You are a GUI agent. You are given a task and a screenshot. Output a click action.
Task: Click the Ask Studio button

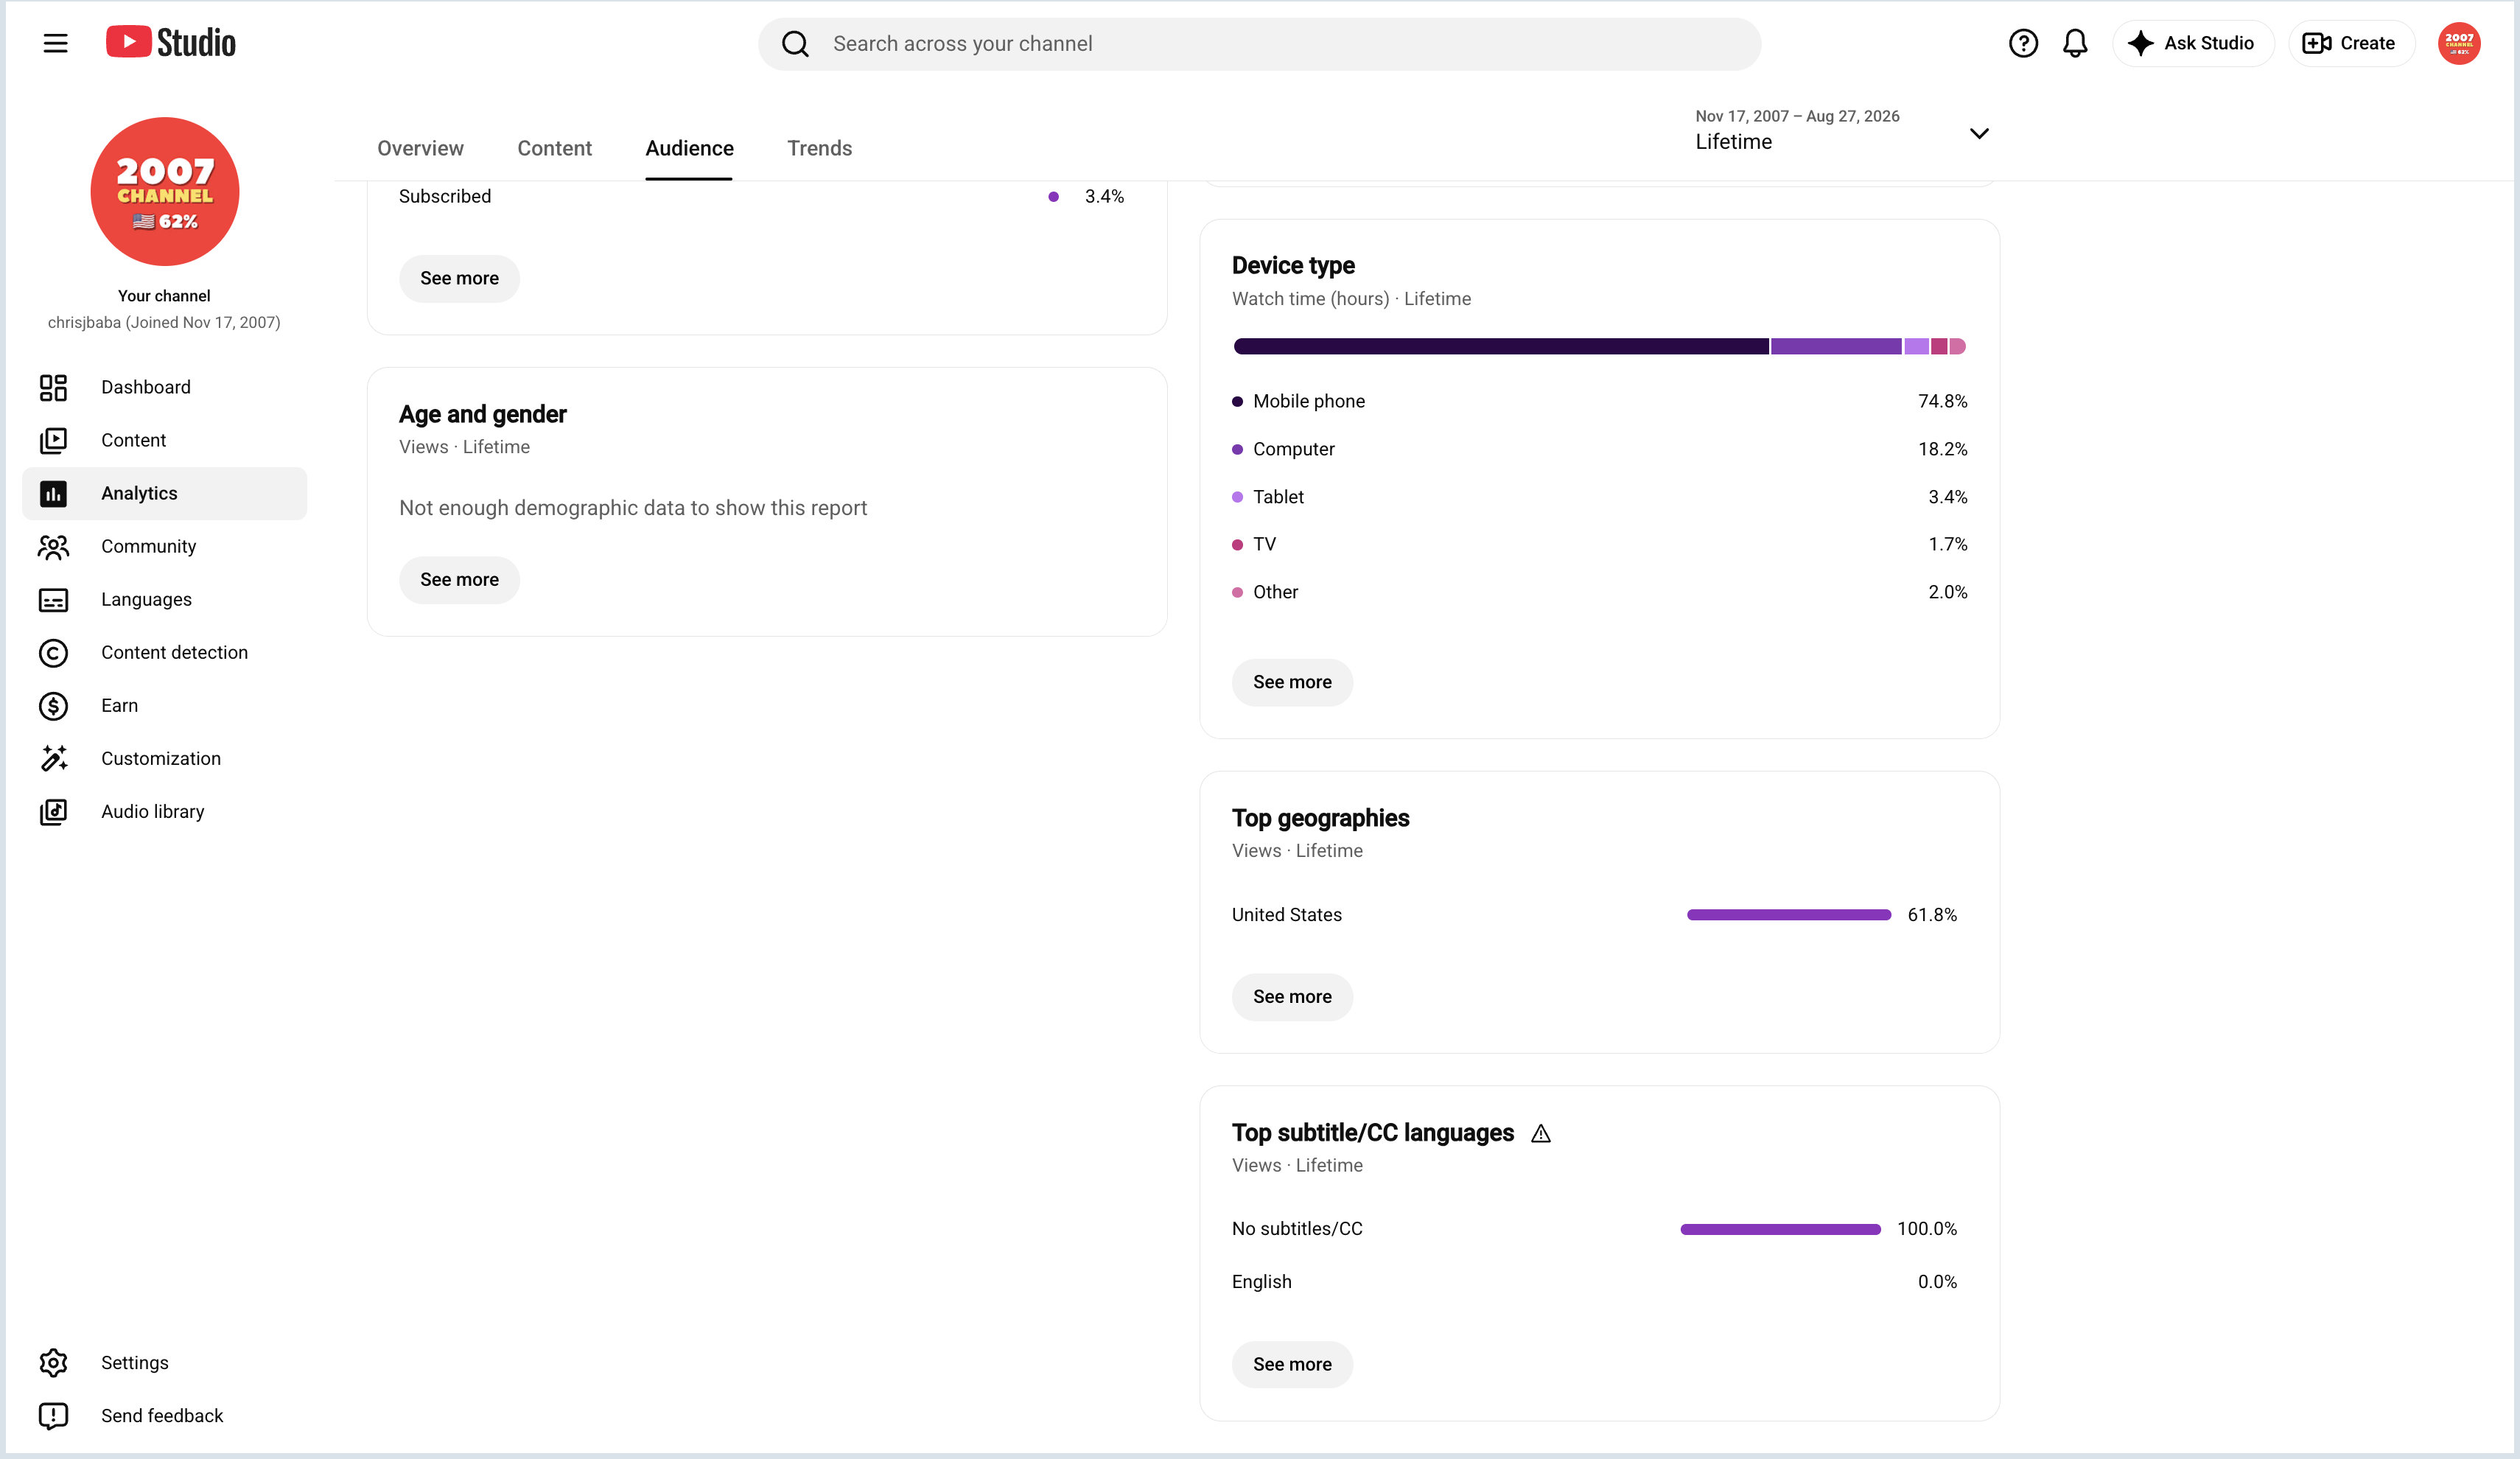(2192, 43)
